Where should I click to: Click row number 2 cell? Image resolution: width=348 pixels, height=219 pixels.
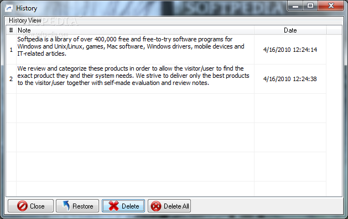coord(11,79)
